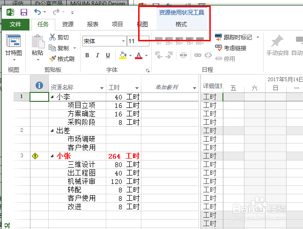Mark task 50% complete
303x229 pixels.
179,41
